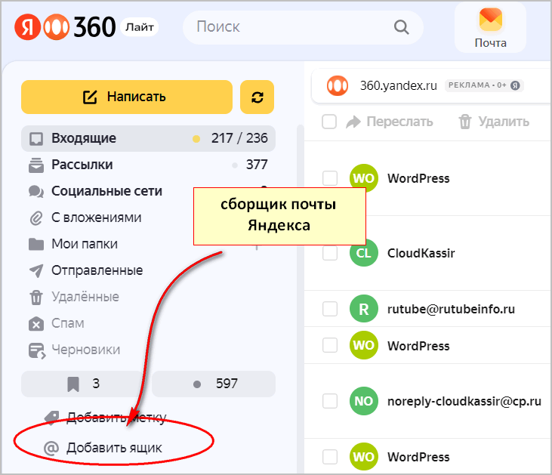The image size is (552, 475).
Task: Click the Черновики drafts icon
Action: click(37, 350)
